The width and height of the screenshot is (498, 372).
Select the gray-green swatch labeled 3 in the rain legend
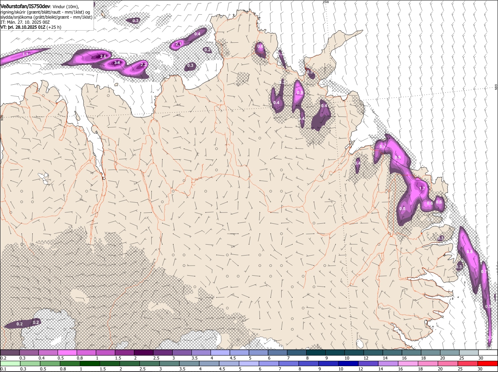169,363
